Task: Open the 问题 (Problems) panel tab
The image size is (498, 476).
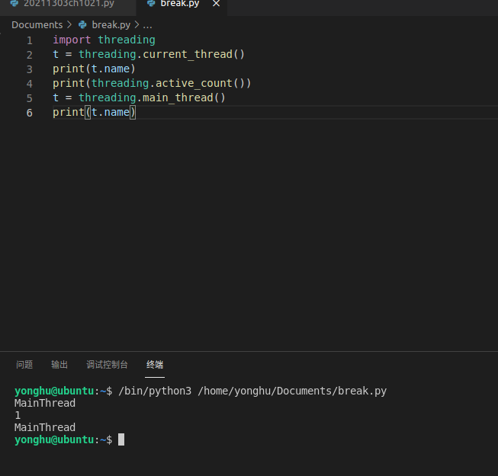Action: pyautogui.click(x=24, y=365)
